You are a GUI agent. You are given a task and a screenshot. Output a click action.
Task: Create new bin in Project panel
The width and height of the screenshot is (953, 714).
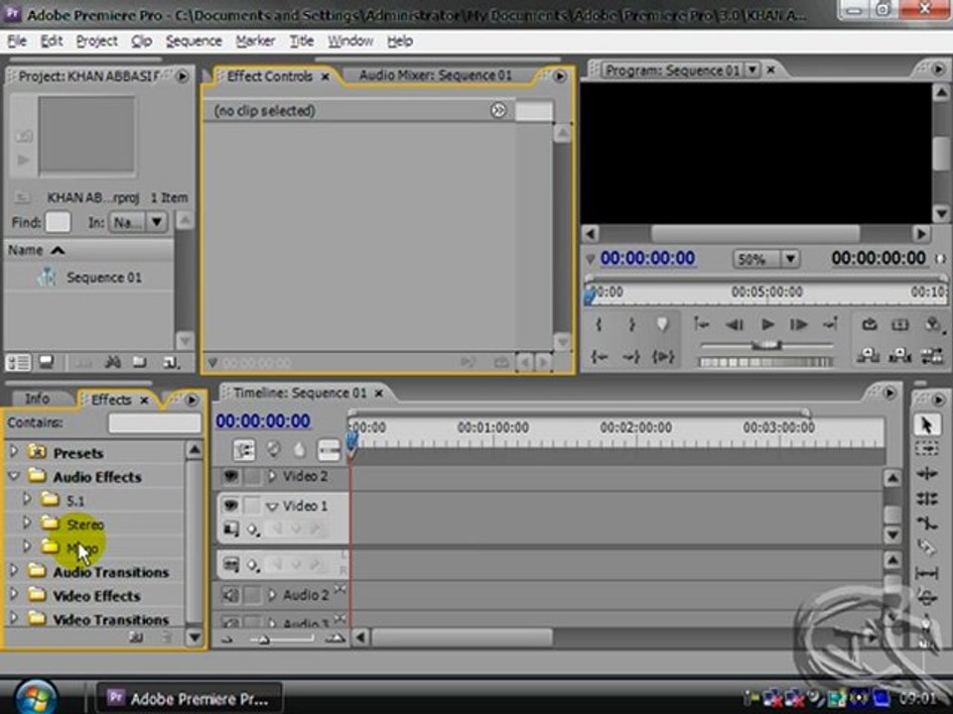[x=140, y=363]
